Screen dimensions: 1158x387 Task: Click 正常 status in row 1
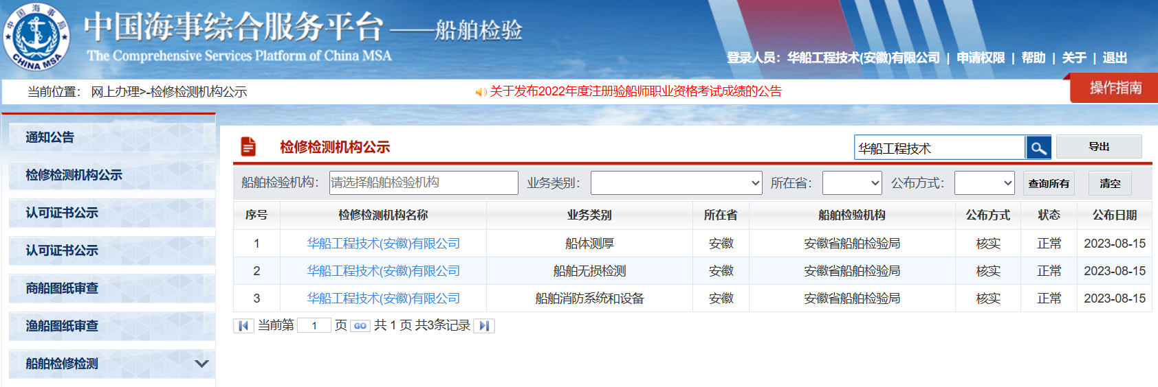(x=1049, y=244)
